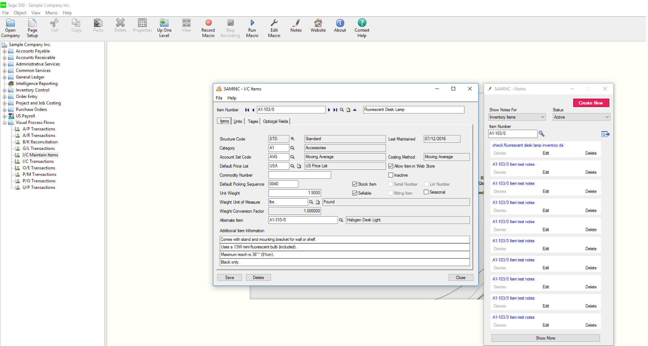Select A/P Transactions process flow

[39, 129]
